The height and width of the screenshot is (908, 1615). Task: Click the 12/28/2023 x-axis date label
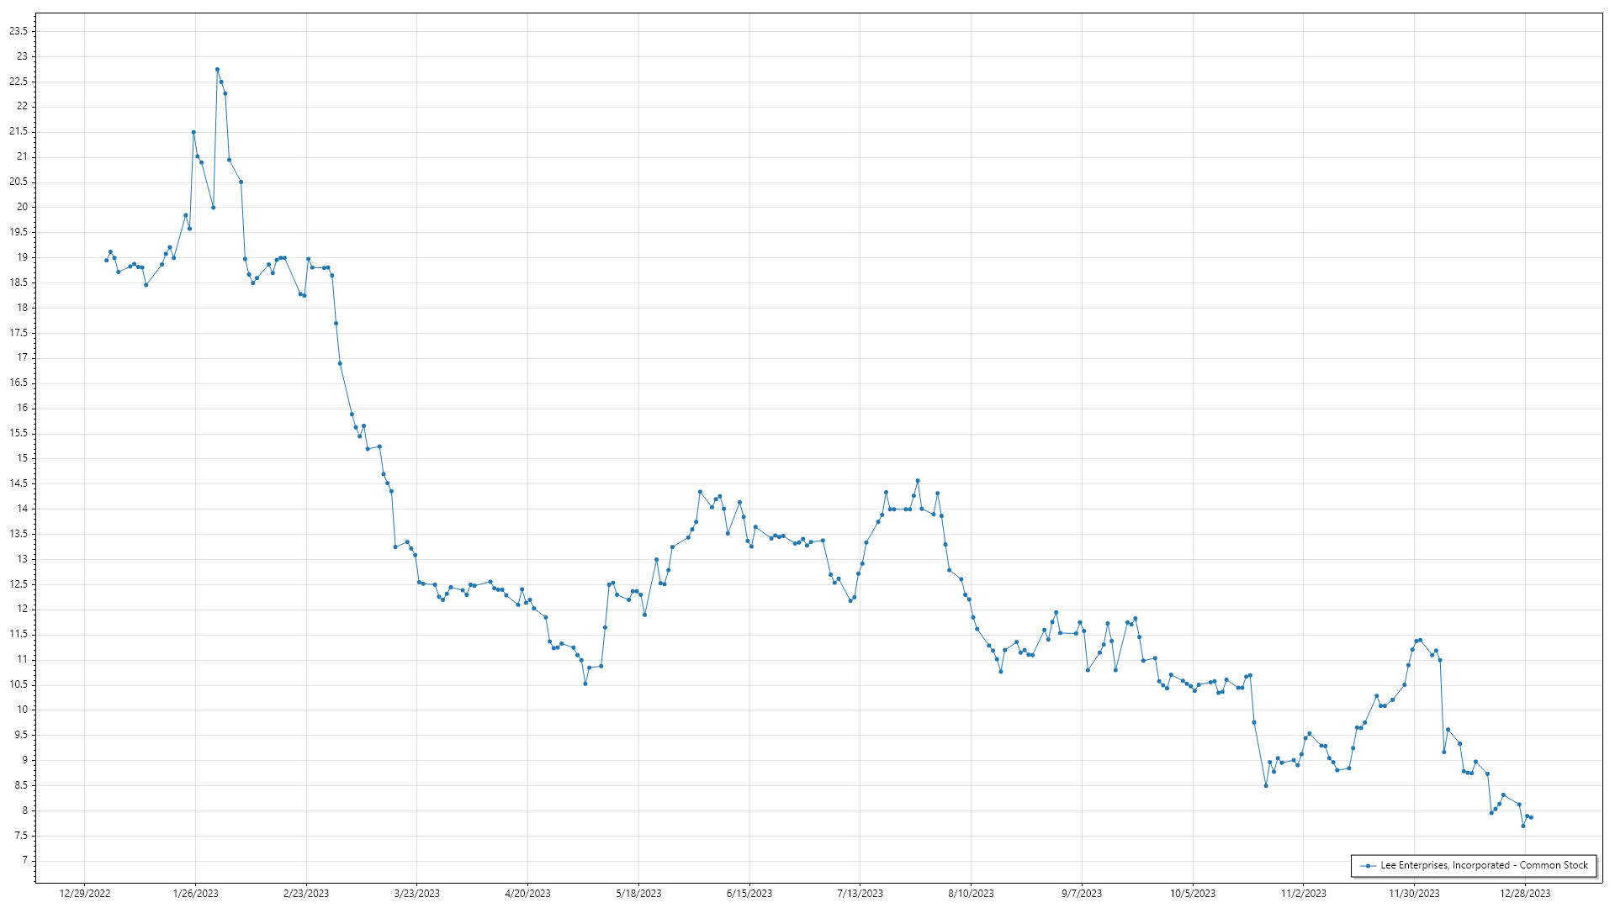point(1524,893)
